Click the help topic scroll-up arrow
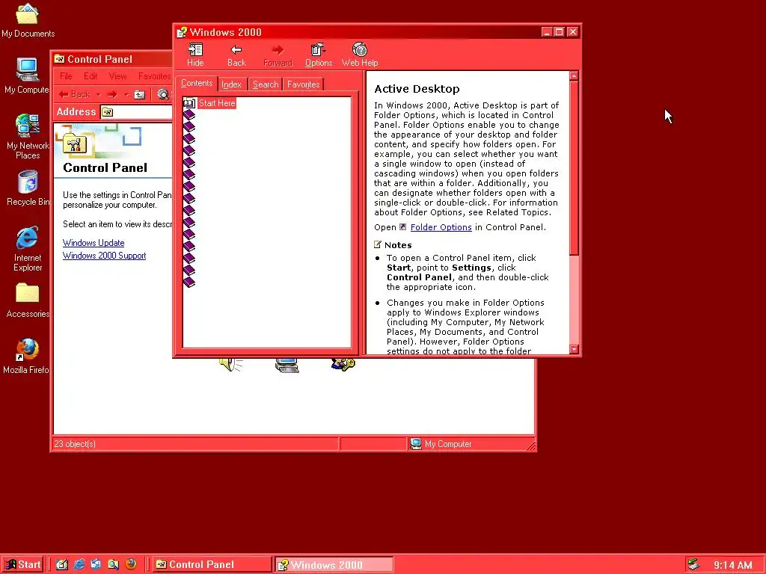Screen dimensions: 766x574 tap(574, 75)
